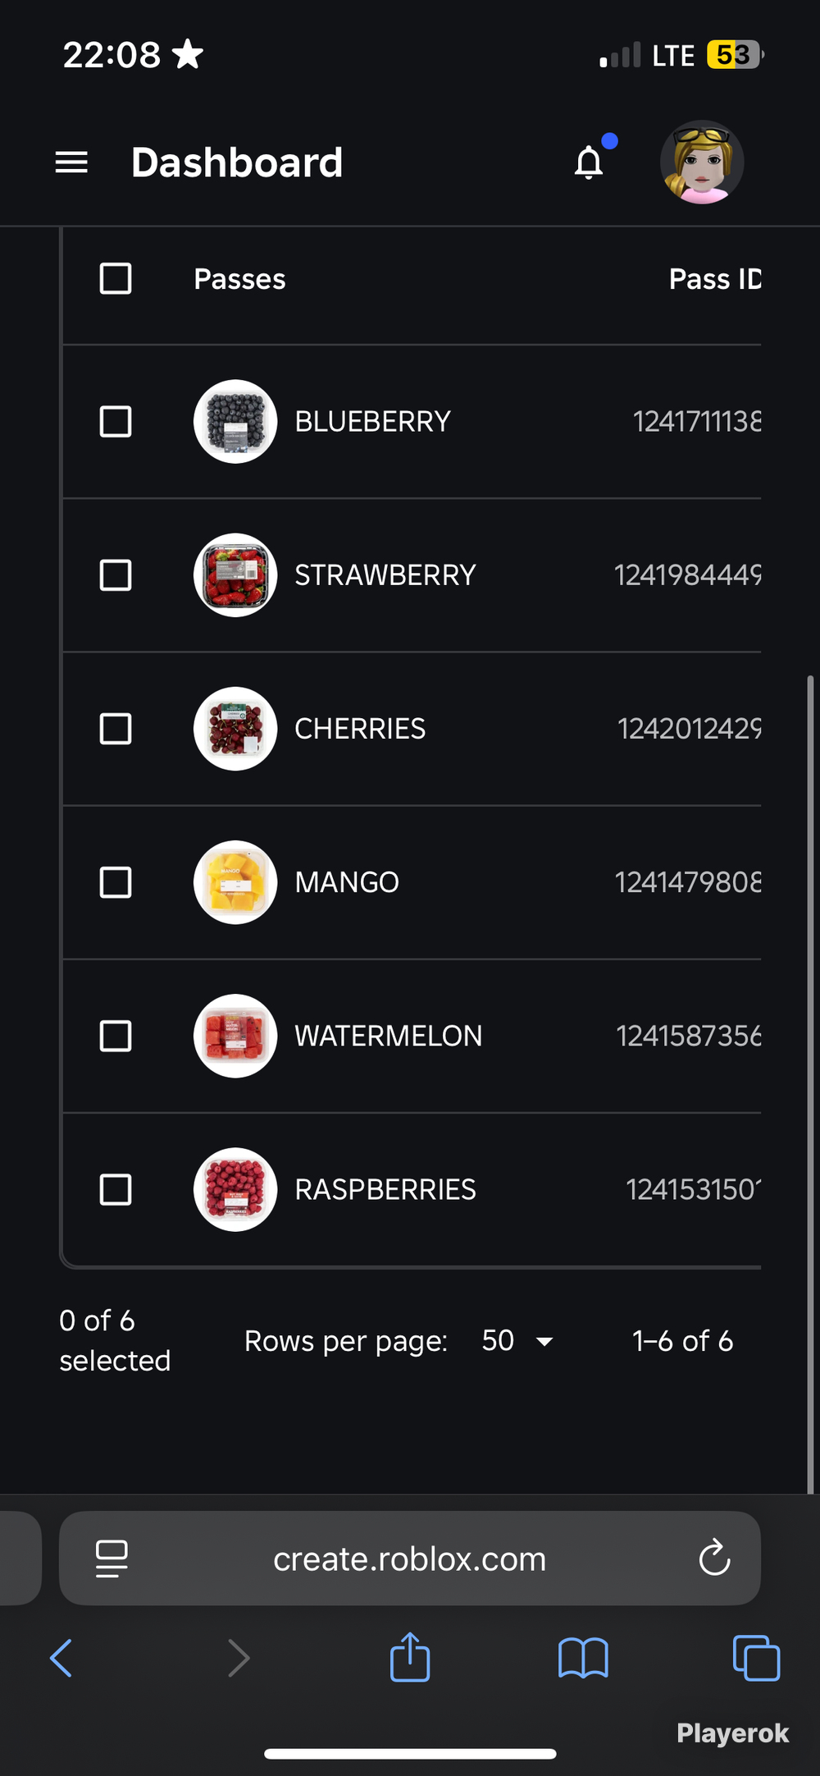The image size is (820, 1776).
Task: Open the hamburger navigation menu
Action: 71,162
